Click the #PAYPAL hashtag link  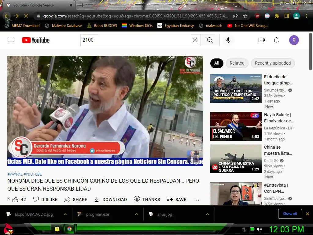pyautogui.click(x=15, y=174)
